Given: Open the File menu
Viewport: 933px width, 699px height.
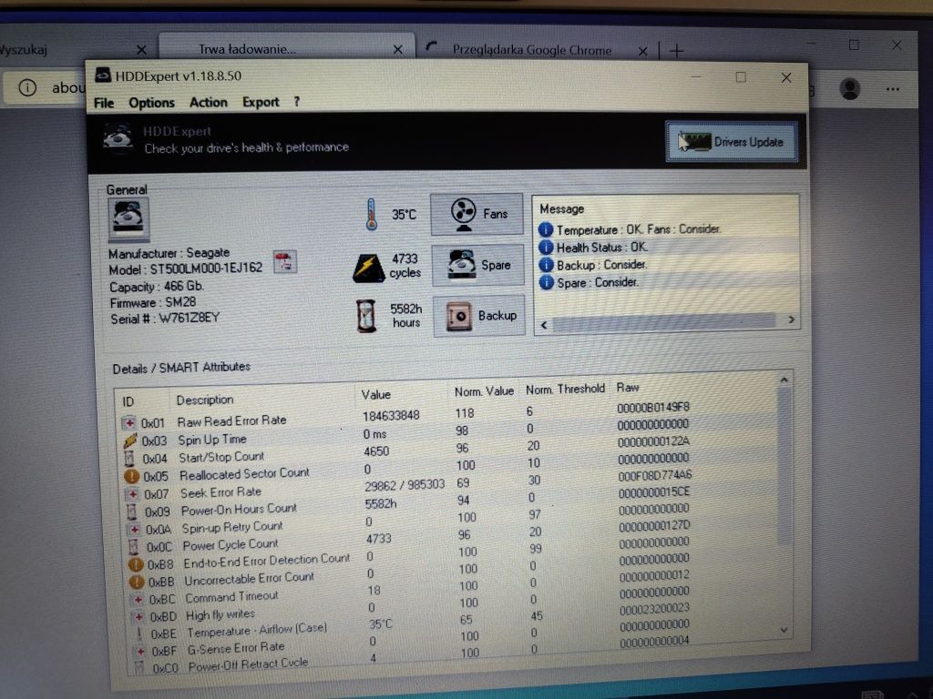Looking at the screenshot, I should (x=104, y=103).
